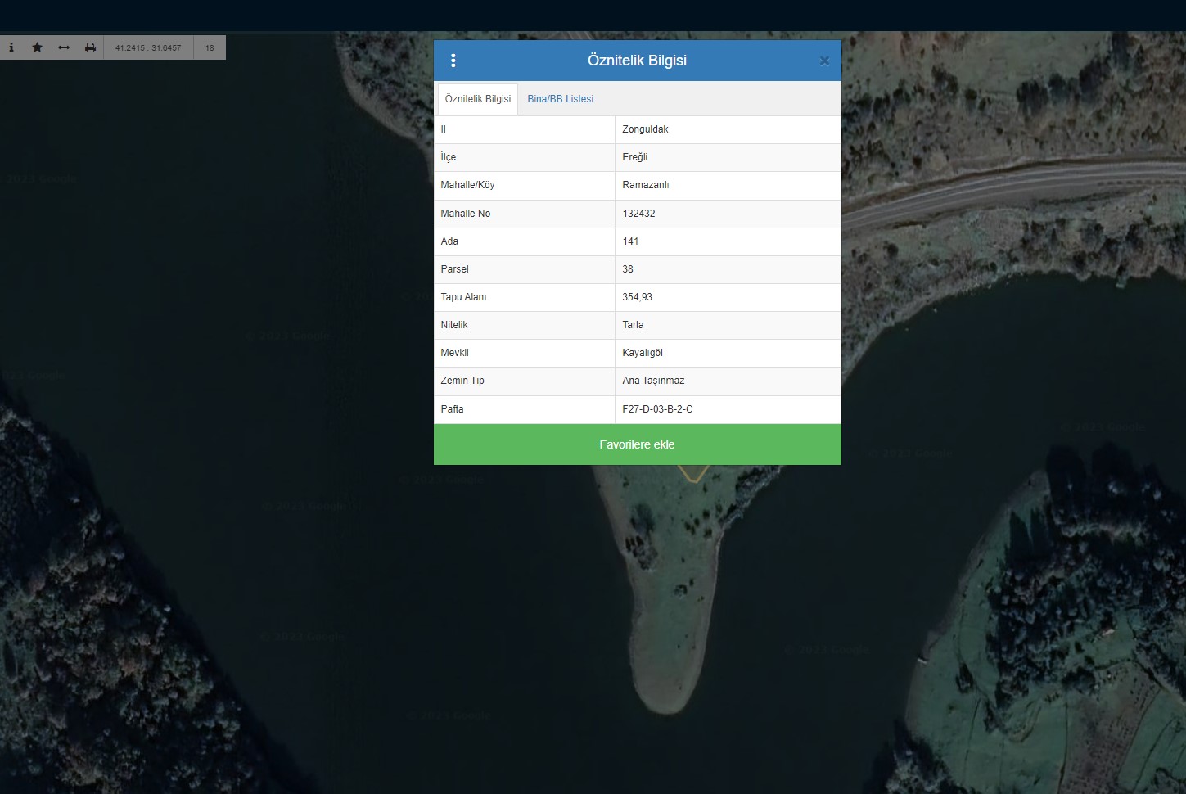The height and width of the screenshot is (794, 1186).
Task: Click the Kayalıgöl Mevkii value
Action: (642, 353)
